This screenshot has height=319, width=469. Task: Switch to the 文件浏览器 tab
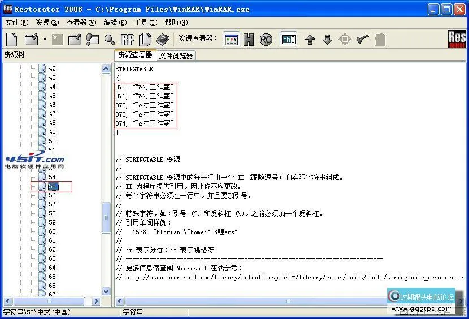pos(176,56)
